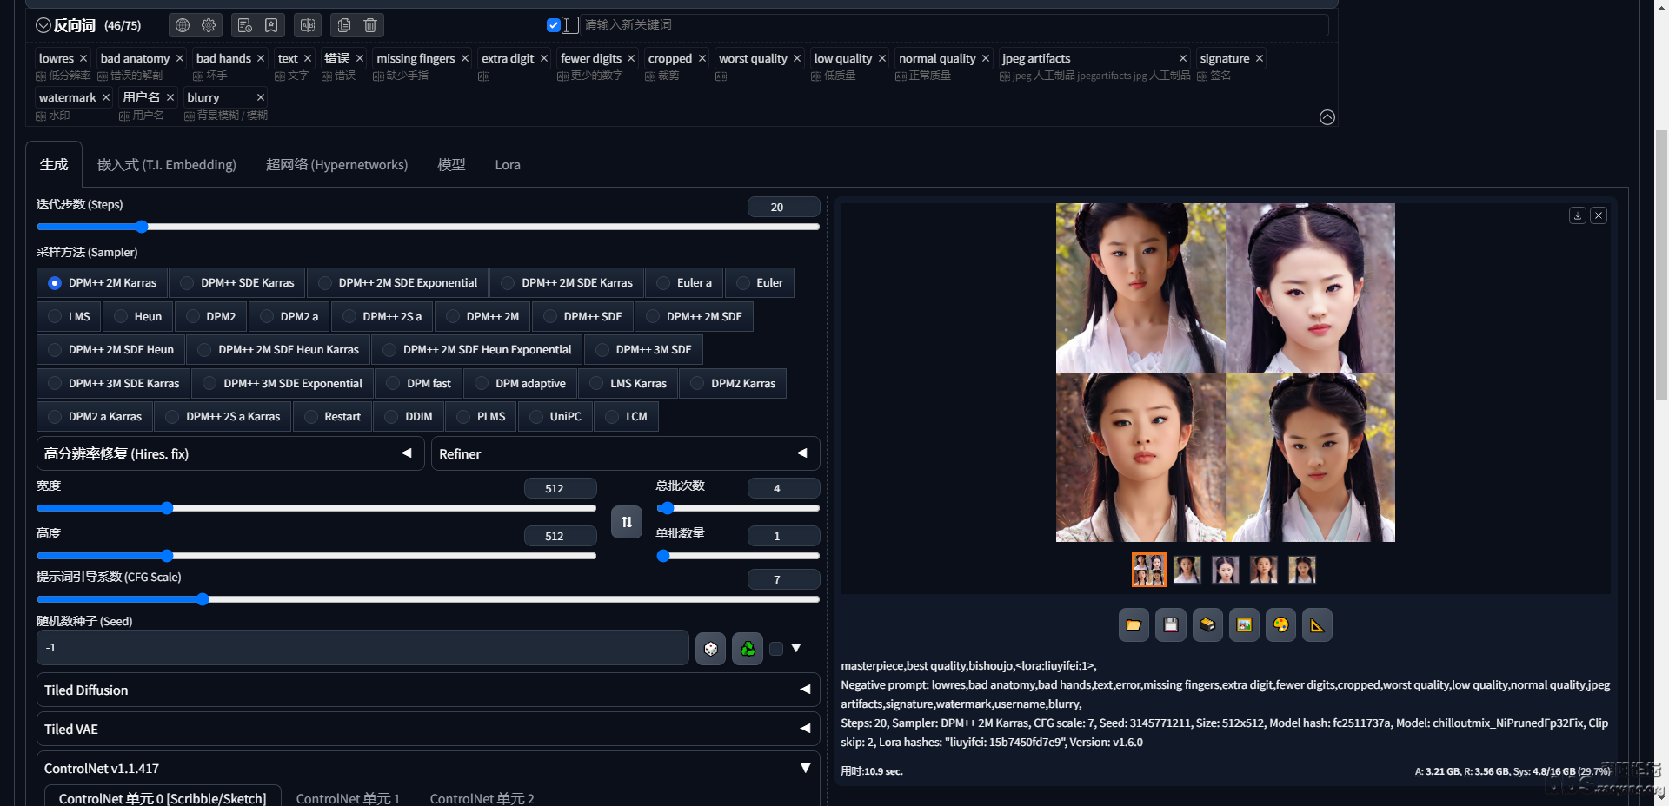Send image to inpaint with palette icon

[1280, 624]
